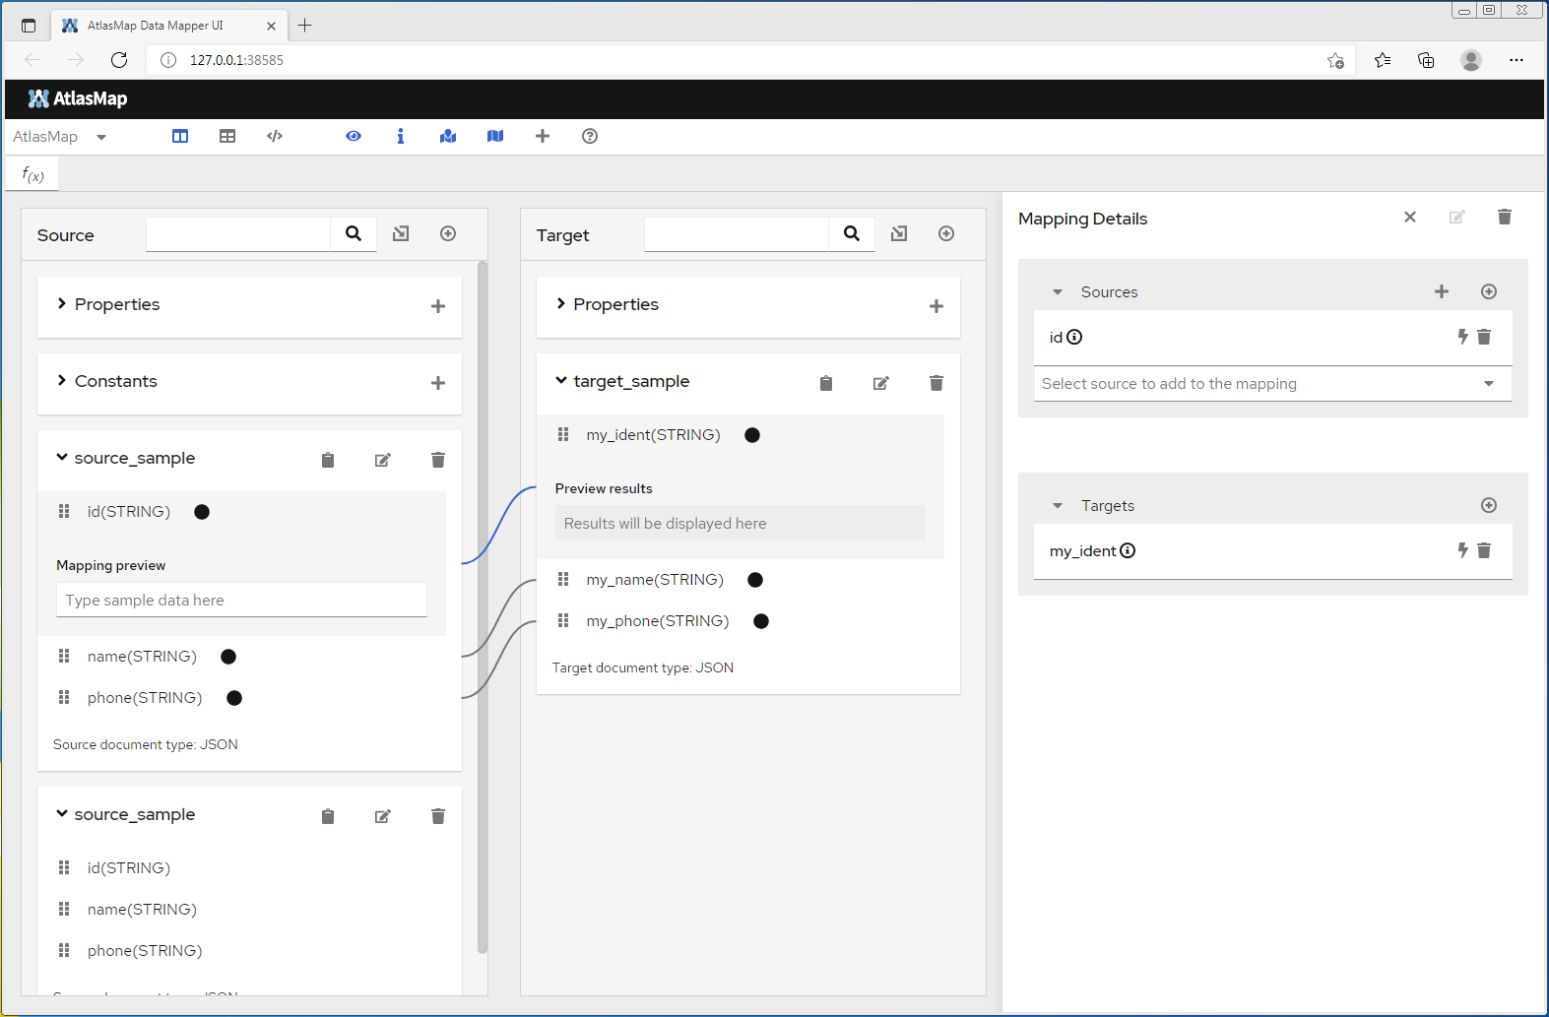Toggle the column mapper view icon
This screenshot has height=1017, width=1549.
point(180,136)
